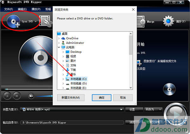Select the 此电脑 computer icon
The height and width of the screenshot is (134, 190).
click(63, 47)
